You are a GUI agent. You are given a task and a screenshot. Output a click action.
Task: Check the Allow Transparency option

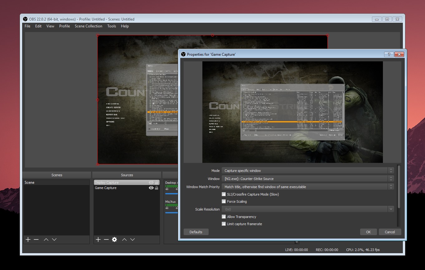(x=224, y=217)
